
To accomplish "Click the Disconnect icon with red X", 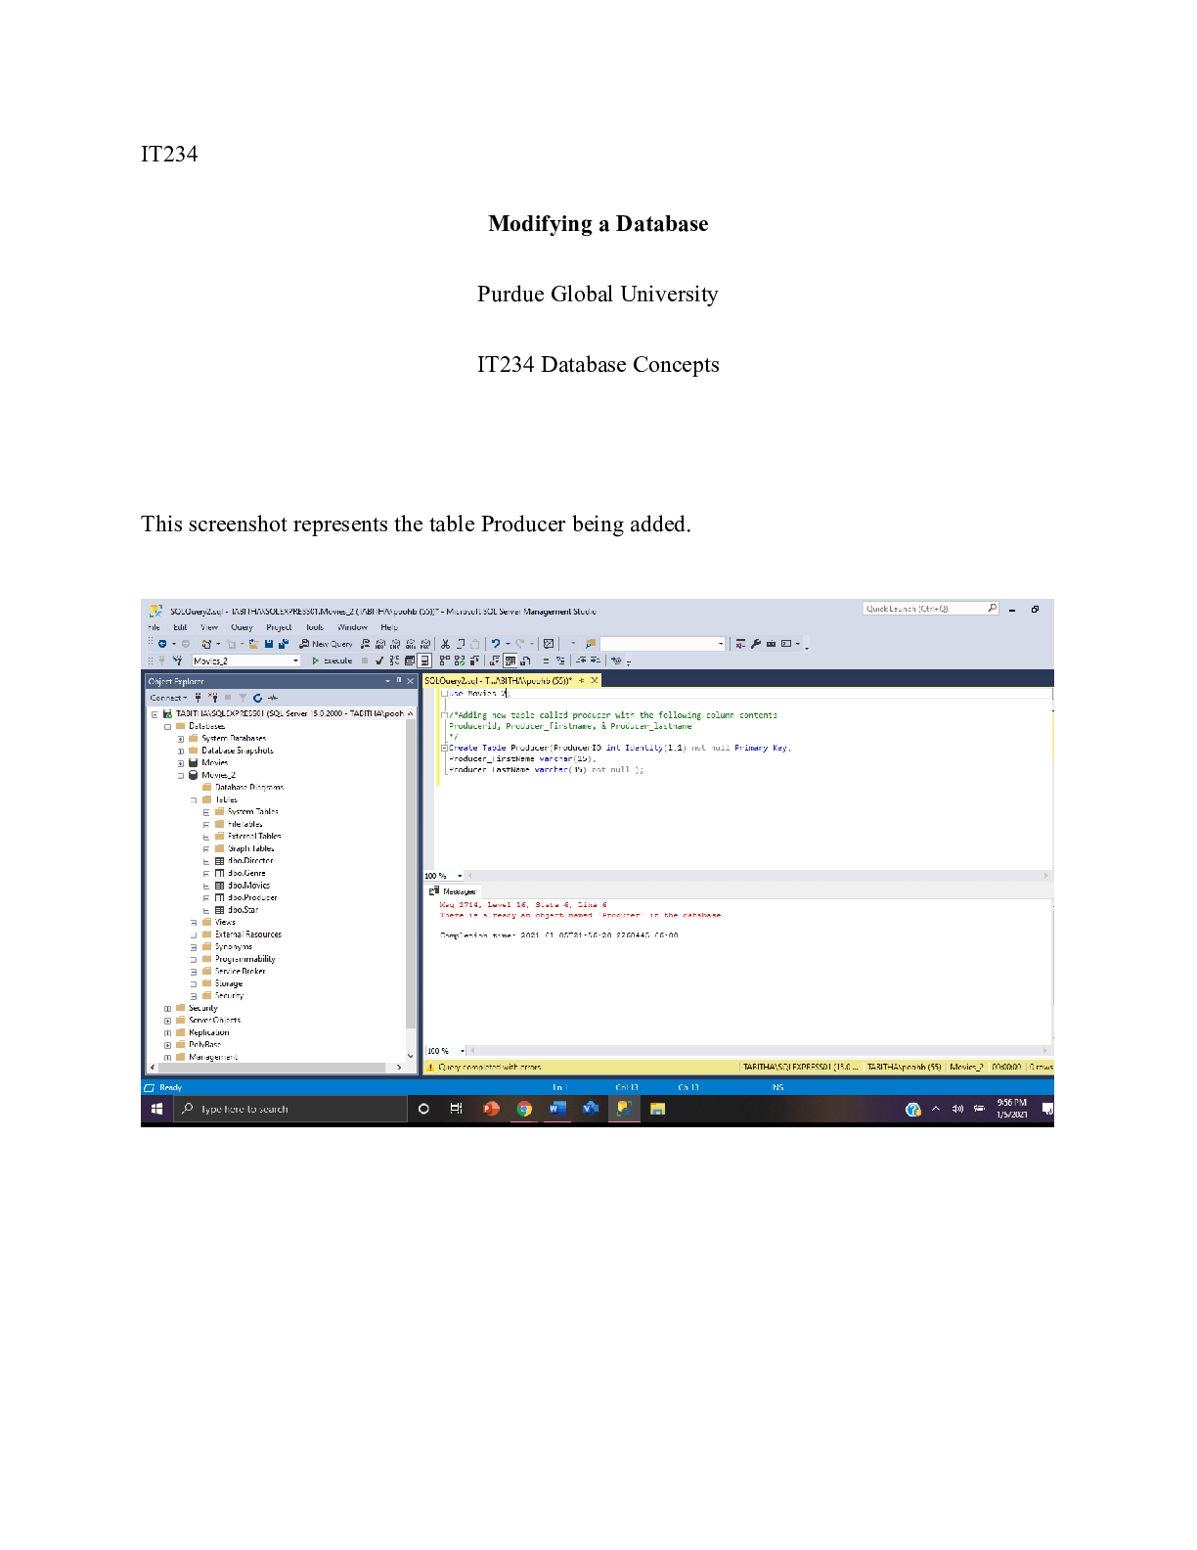I will click(x=212, y=698).
